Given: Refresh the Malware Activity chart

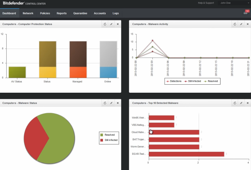Looking at the screenshot, I should coord(235,24).
